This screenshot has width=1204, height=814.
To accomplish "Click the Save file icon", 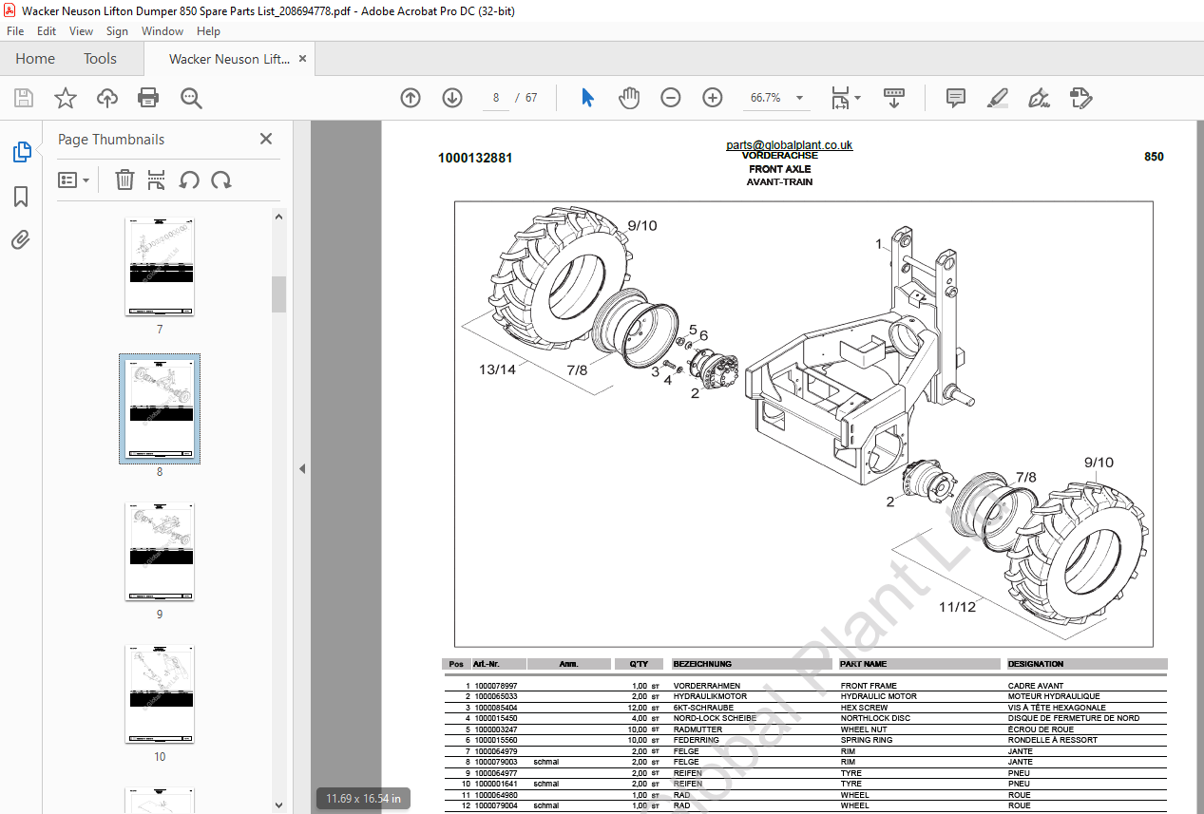I will [x=24, y=98].
